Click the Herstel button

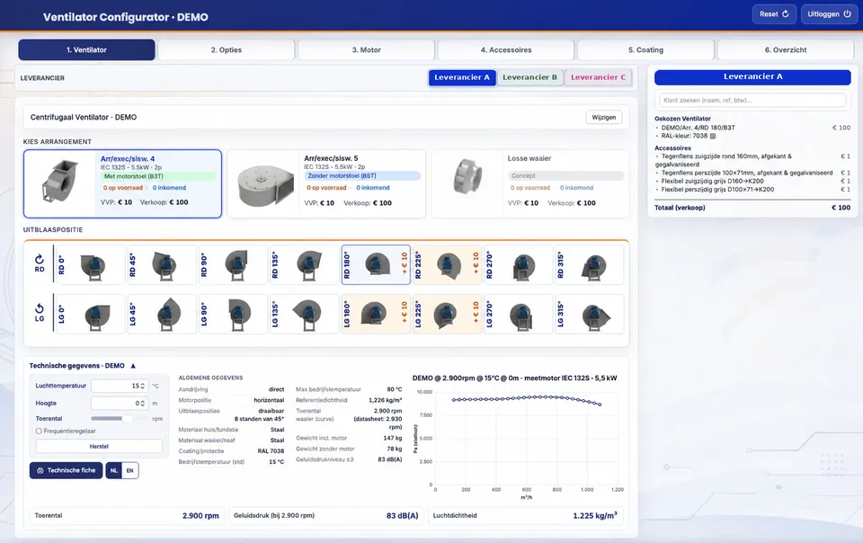pyautogui.click(x=99, y=446)
